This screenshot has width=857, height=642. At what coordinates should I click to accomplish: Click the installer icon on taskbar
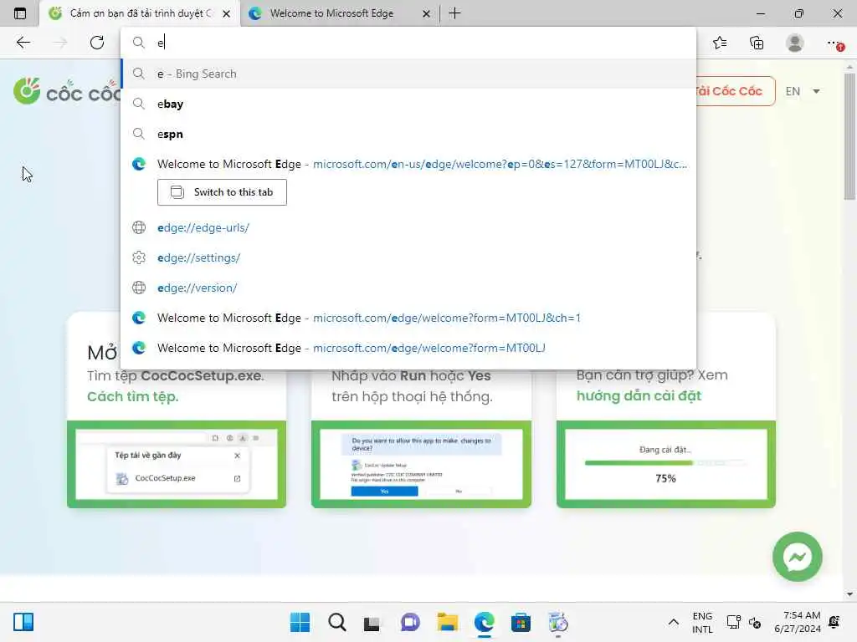[x=558, y=622]
